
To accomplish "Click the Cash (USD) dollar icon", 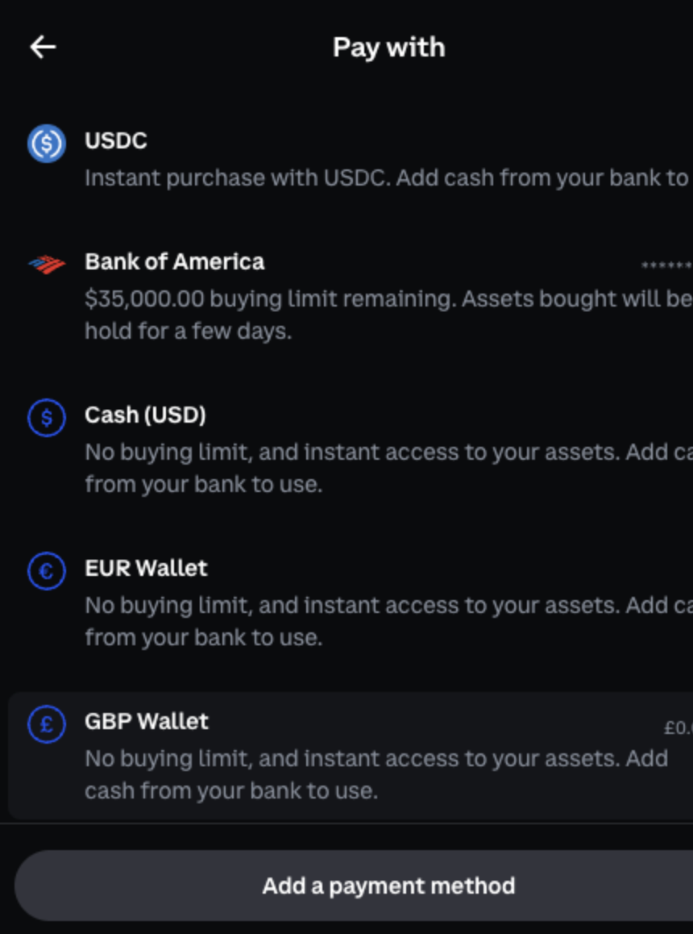I will click(x=47, y=418).
